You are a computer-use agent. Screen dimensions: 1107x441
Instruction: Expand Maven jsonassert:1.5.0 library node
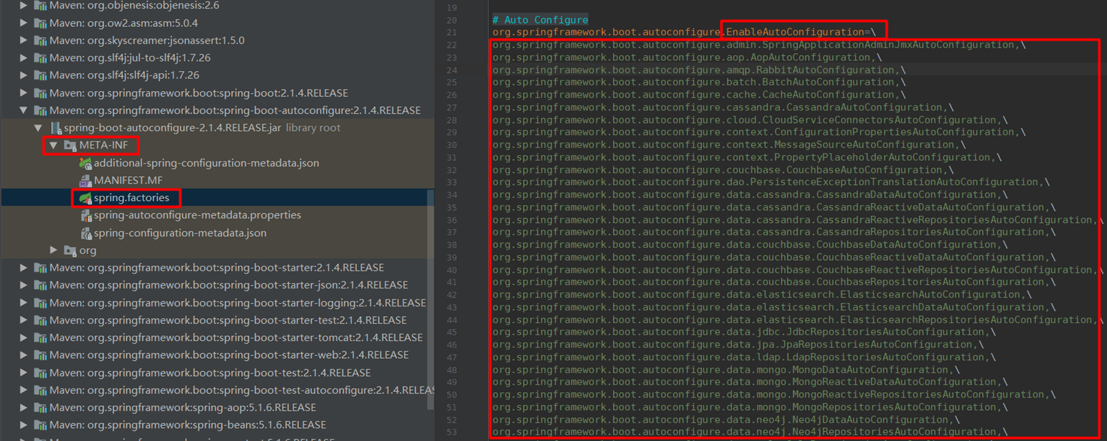click(x=23, y=40)
